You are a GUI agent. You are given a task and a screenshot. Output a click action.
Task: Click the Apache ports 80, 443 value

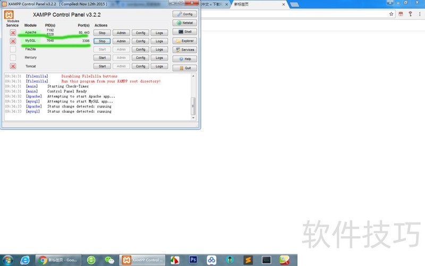[x=84, y=32]
